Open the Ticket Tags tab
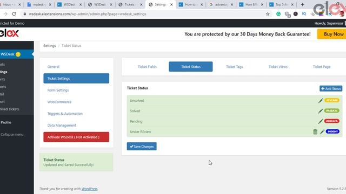This screenshot has height=194, width=346. (x=234, y=67)
